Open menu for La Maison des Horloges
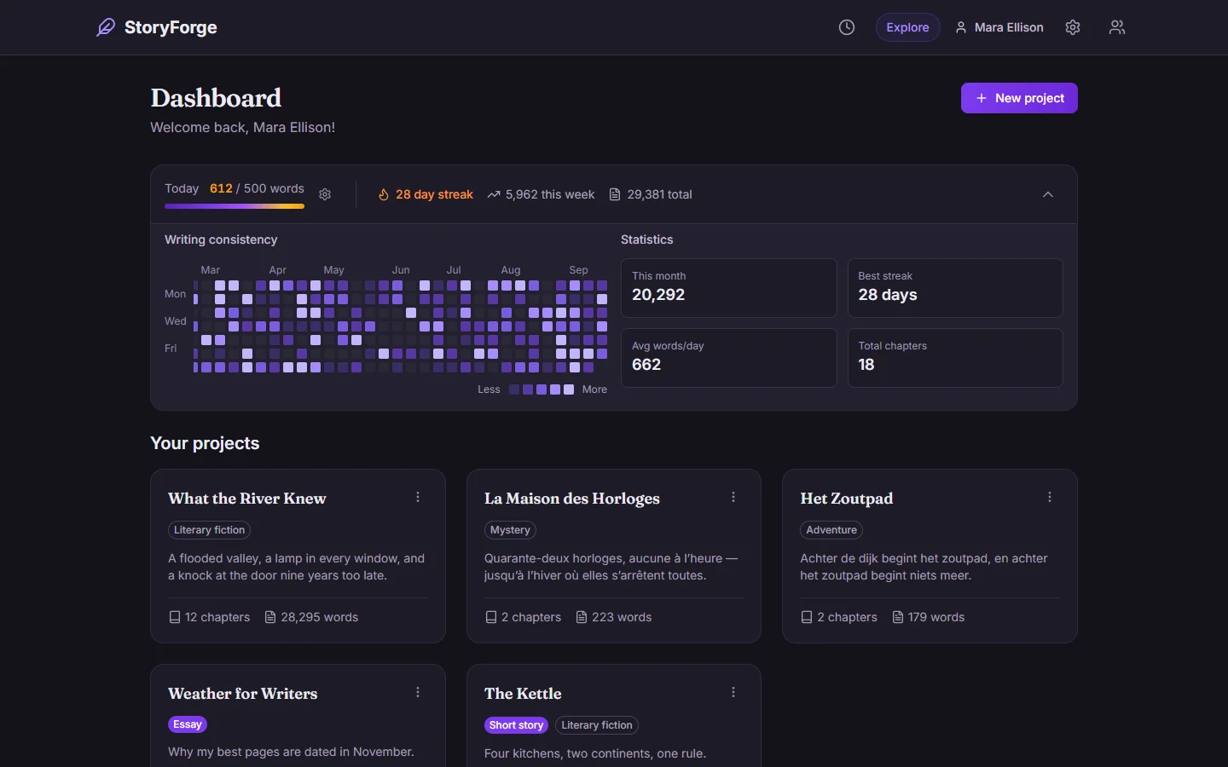1228x767 pixels. (x=733, y=497)
